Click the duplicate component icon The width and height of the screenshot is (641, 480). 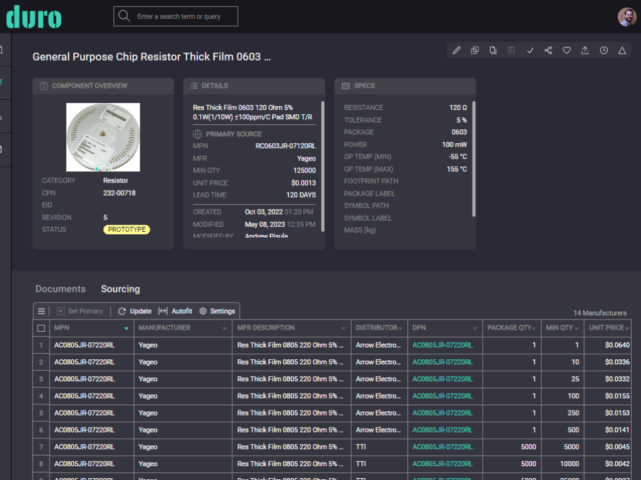474,50
